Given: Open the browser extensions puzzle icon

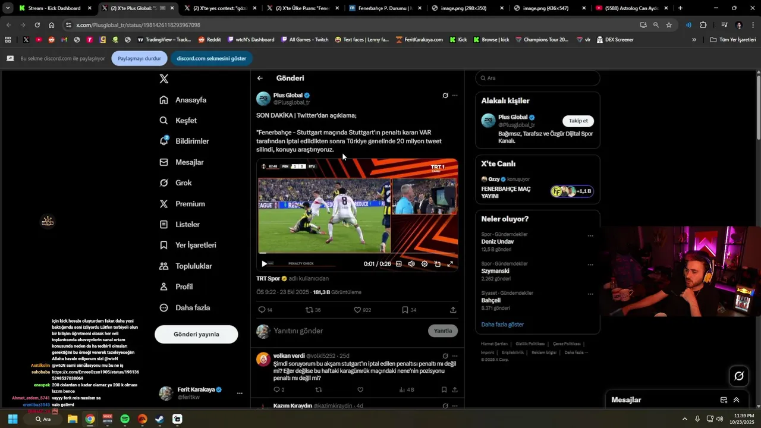Looking at the screenshot, I should click(703, 25).
